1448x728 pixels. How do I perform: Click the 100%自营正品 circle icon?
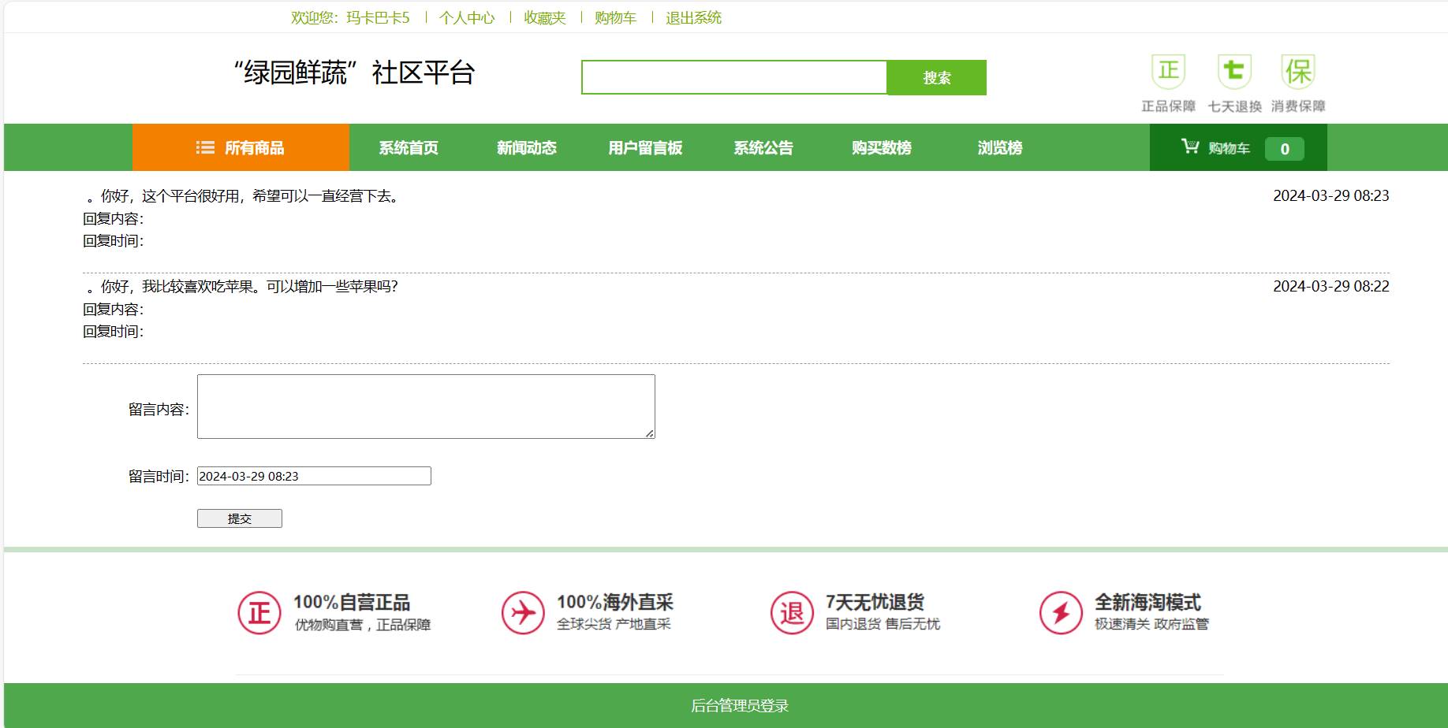pyautogui.click(x=259, y=613)
